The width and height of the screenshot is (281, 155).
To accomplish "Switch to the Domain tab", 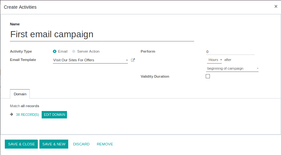I will point(20,94).
